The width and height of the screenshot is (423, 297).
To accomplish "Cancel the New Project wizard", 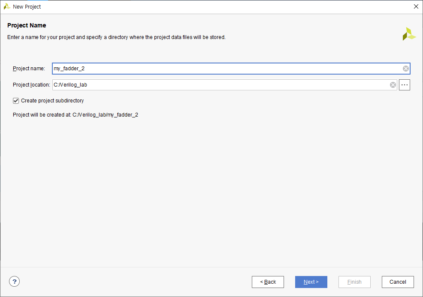I will [398, 282].
